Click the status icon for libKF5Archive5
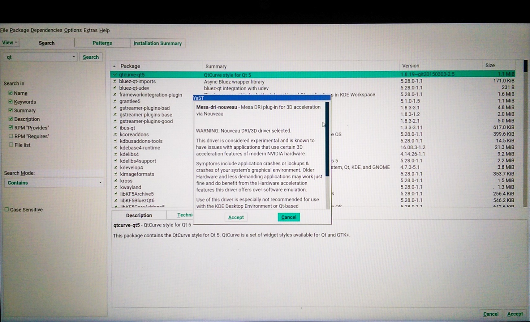530x322 pixels. coord(116,194)
